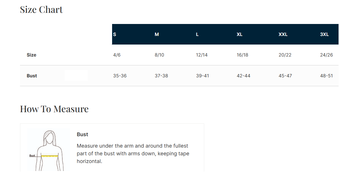Click the Bust row label in the table
The height and width of the screenshot is (175, 340).
point(32,76)
